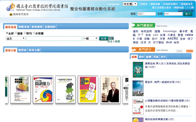Switch to the 進階查詢 tab
The height and width of the screenshot is (122, 196).
click(24, 27)
